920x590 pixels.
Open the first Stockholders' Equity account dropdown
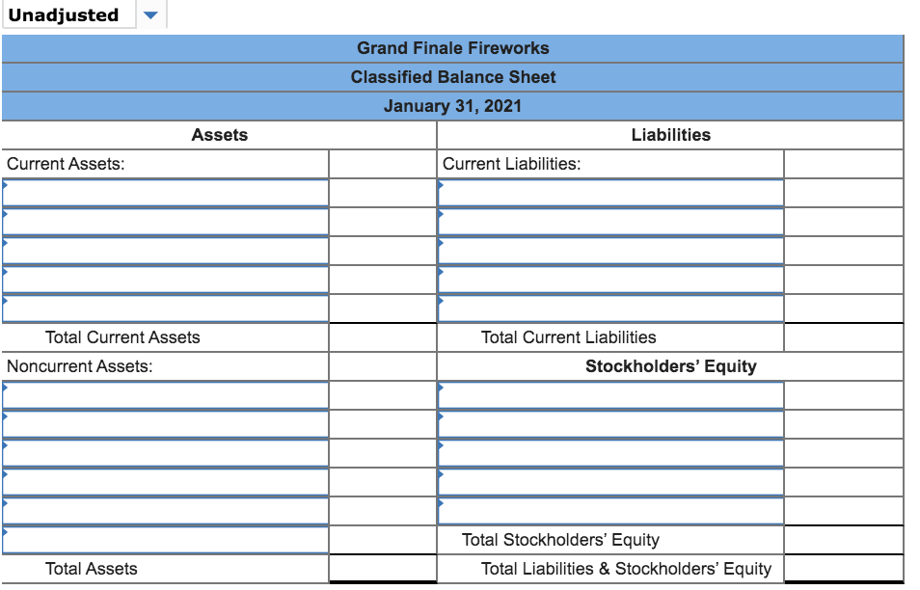tap(608, 391)
